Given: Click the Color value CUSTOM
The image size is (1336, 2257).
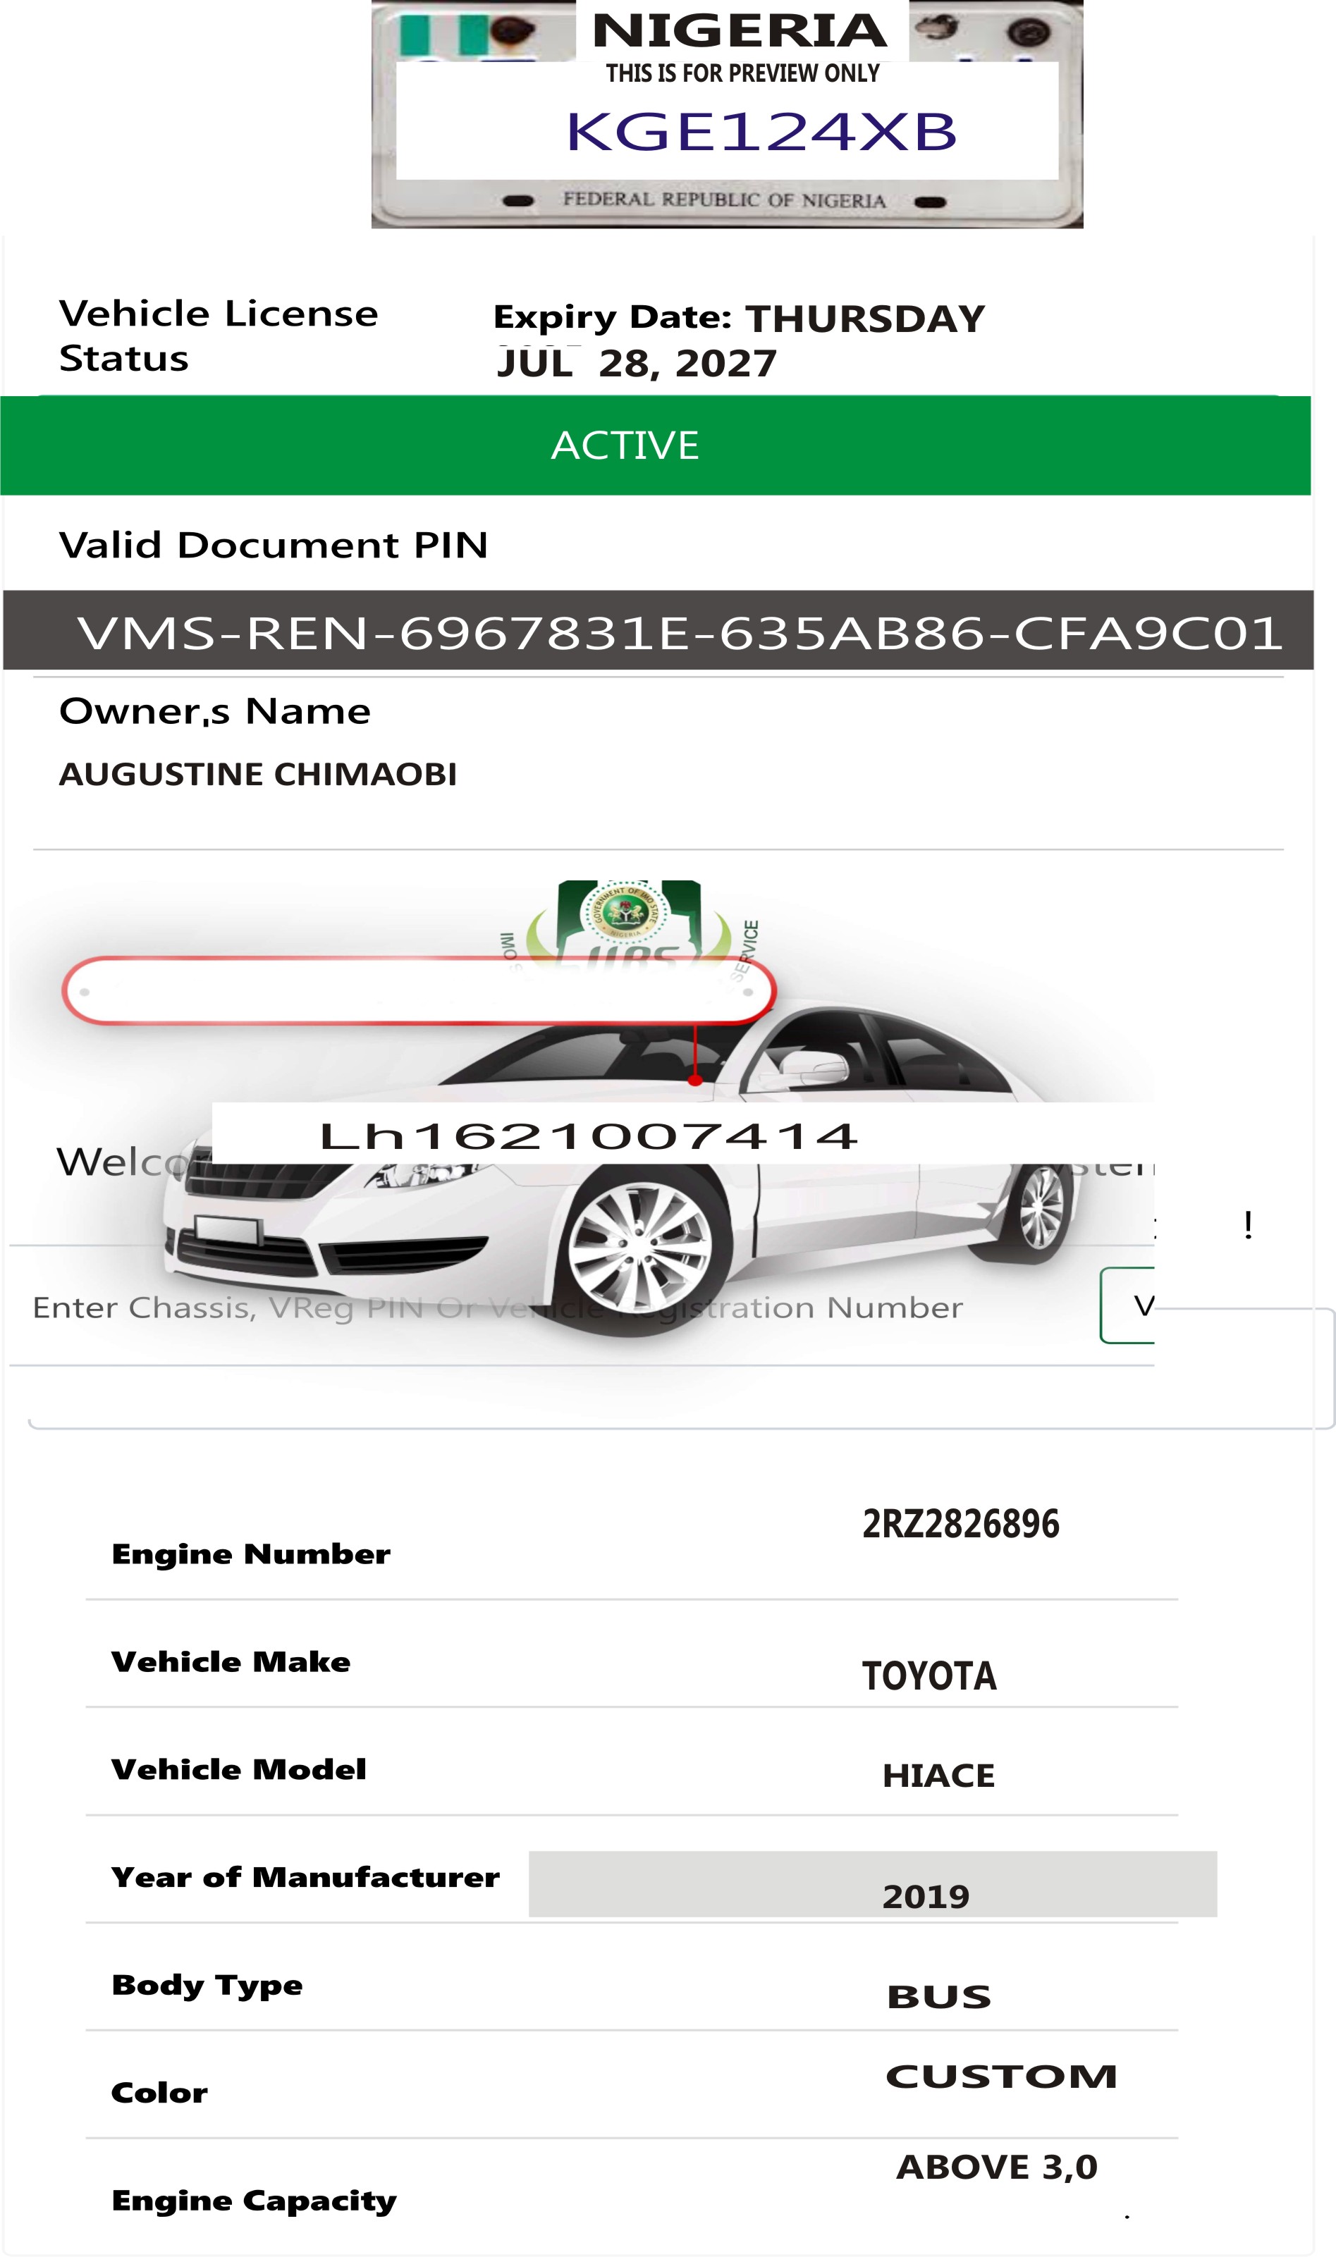Looking at the screenshot, I should (1001, 2076).
